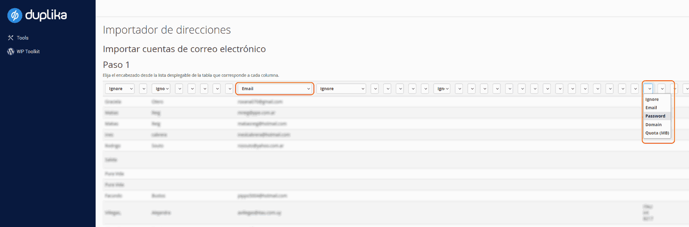This screenshot has height=227, width=689.
Task: Open the truncated 'Ign' dropdown mid-row
Action: point(442,89)
